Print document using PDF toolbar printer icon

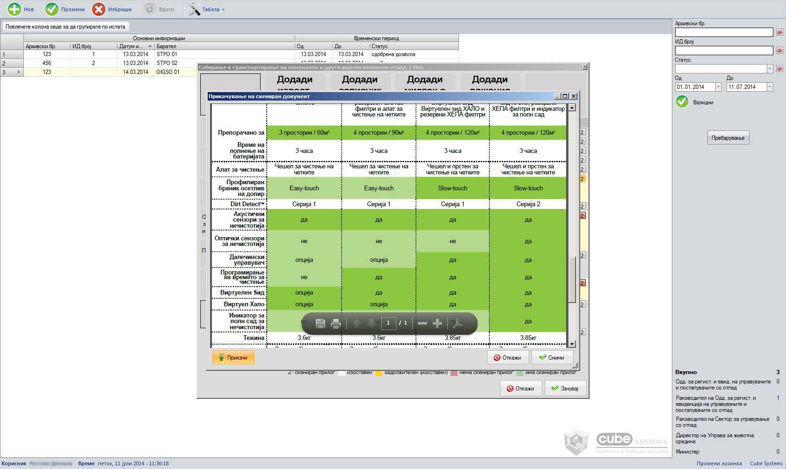pyautogui.click(x=336, y=323)
